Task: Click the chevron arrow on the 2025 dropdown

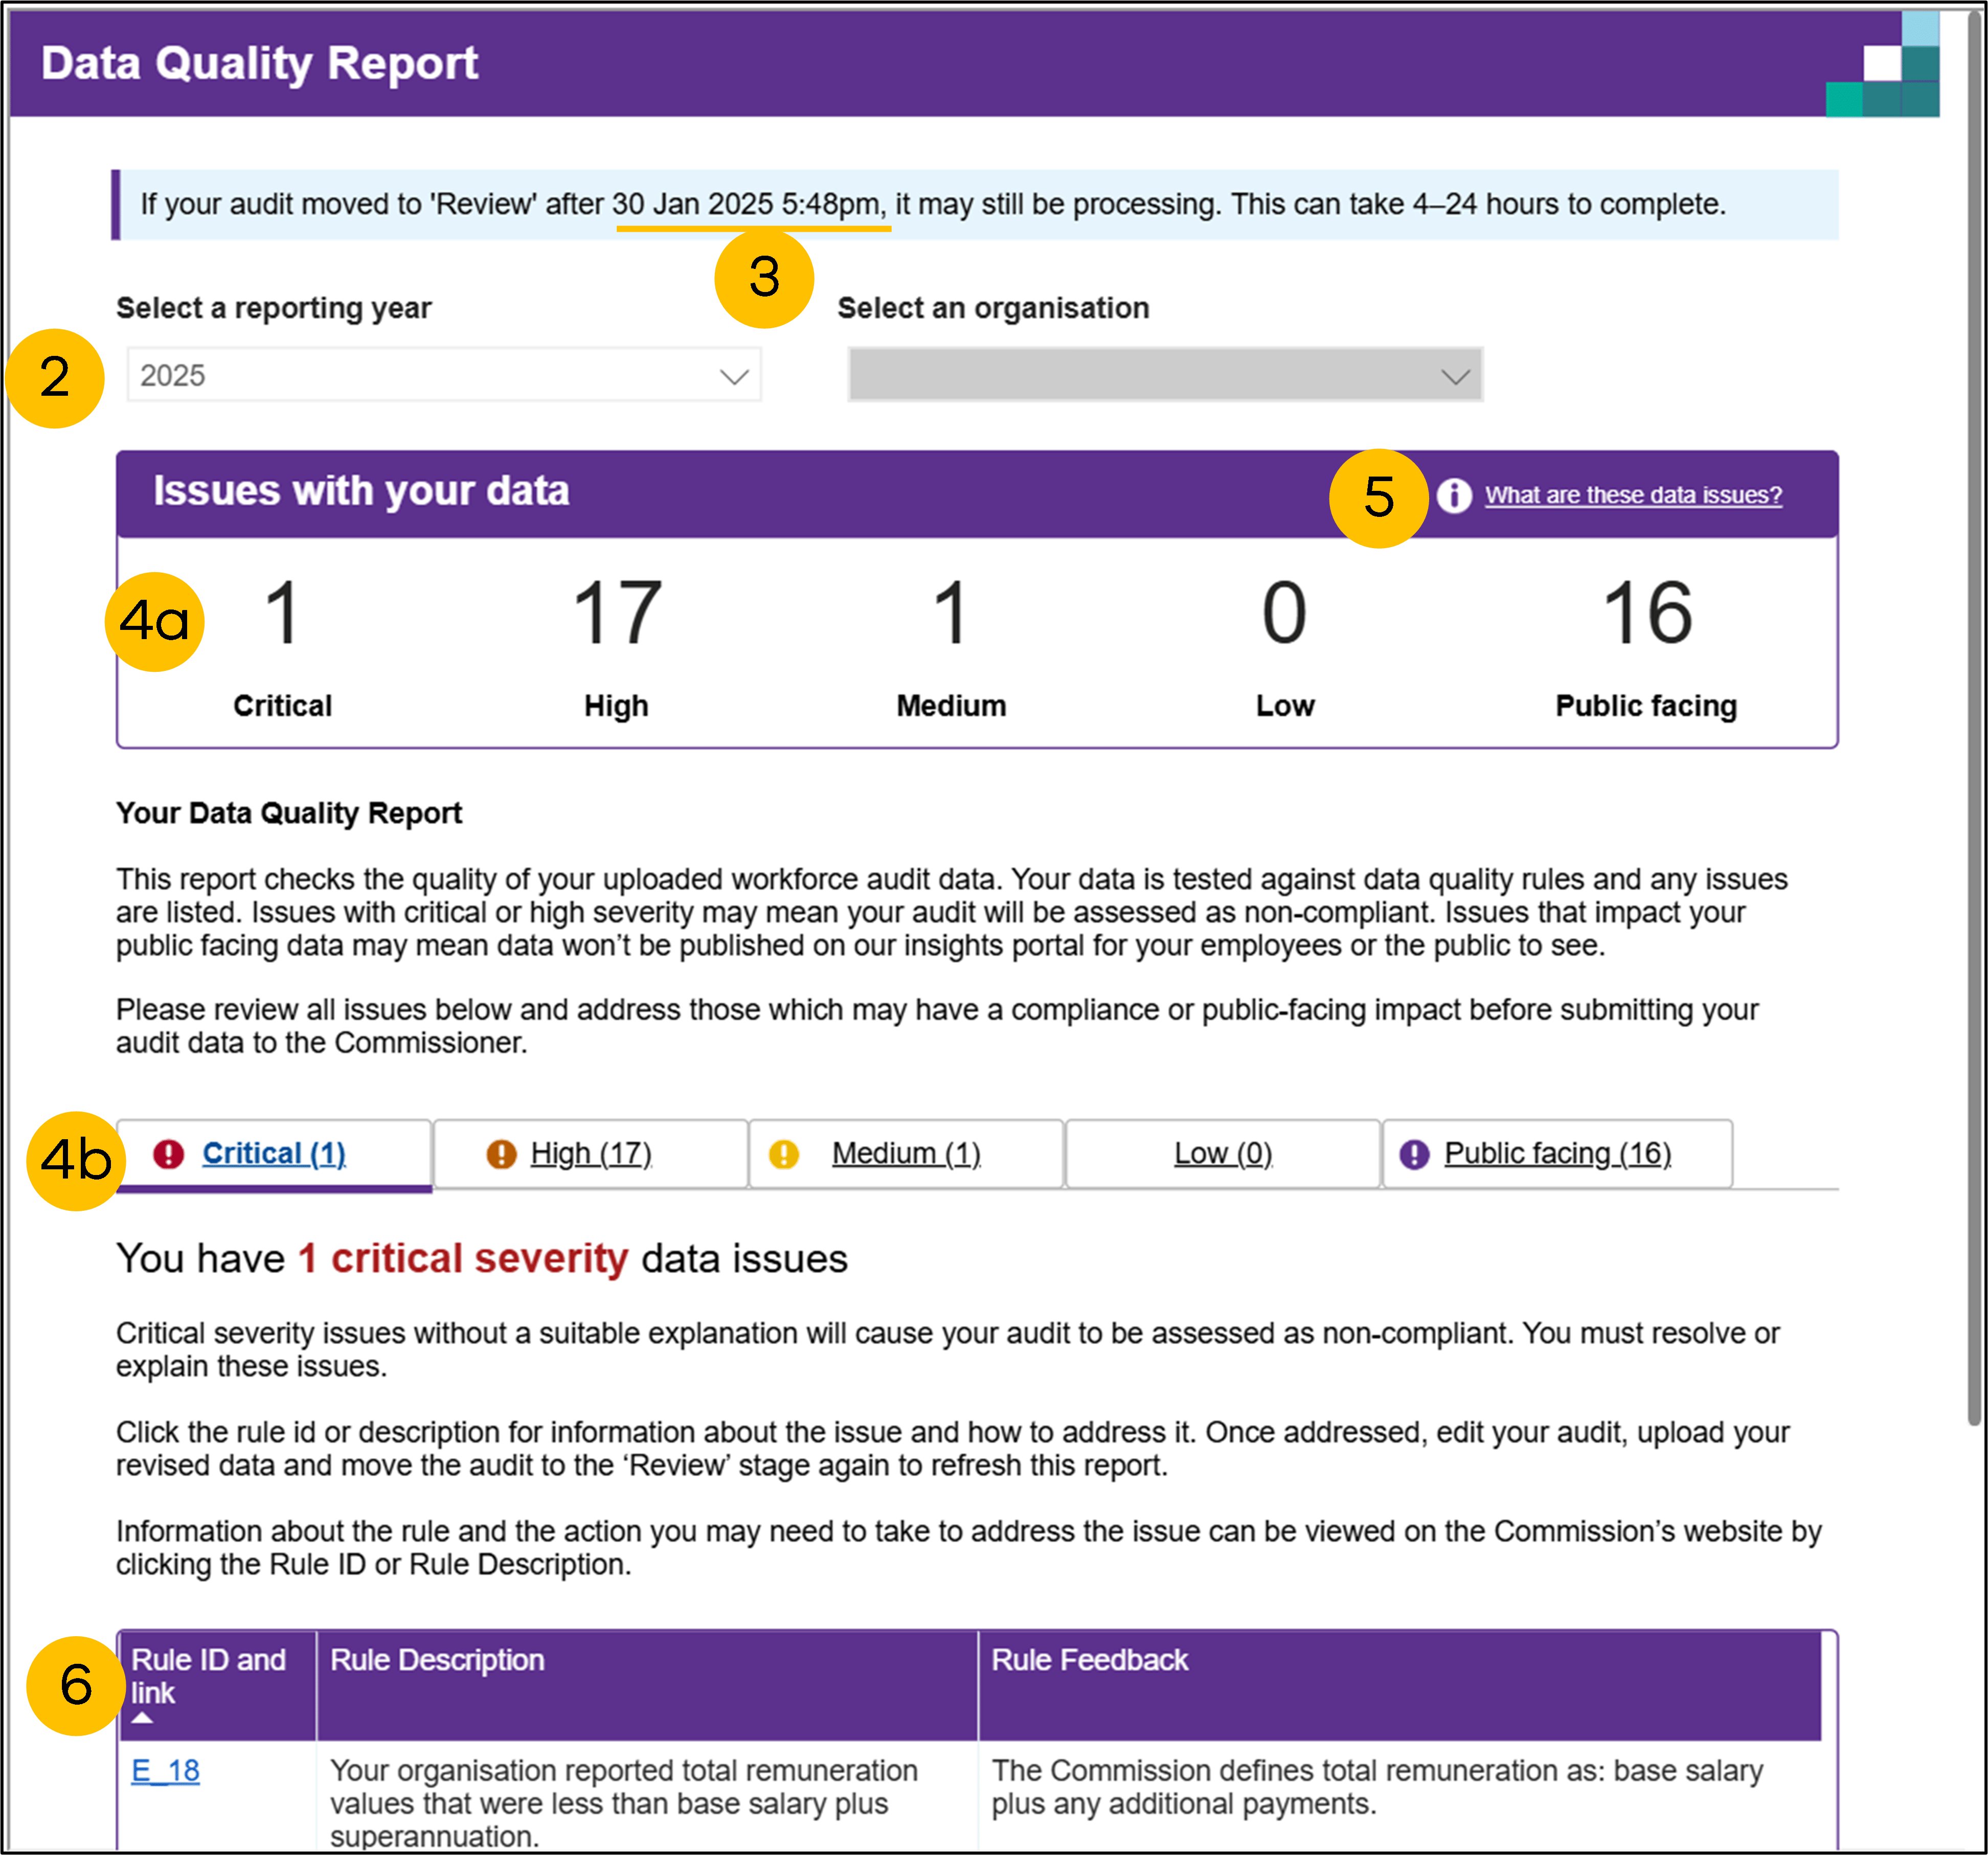Action: pyautogui.click(x=734, y=377)
